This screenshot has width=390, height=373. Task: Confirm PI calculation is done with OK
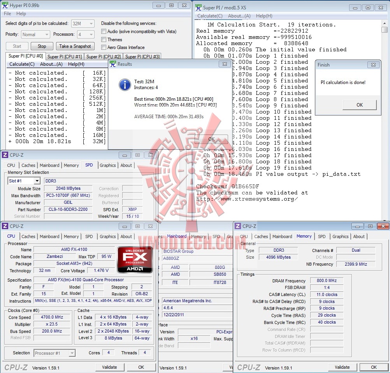[359, 105]
